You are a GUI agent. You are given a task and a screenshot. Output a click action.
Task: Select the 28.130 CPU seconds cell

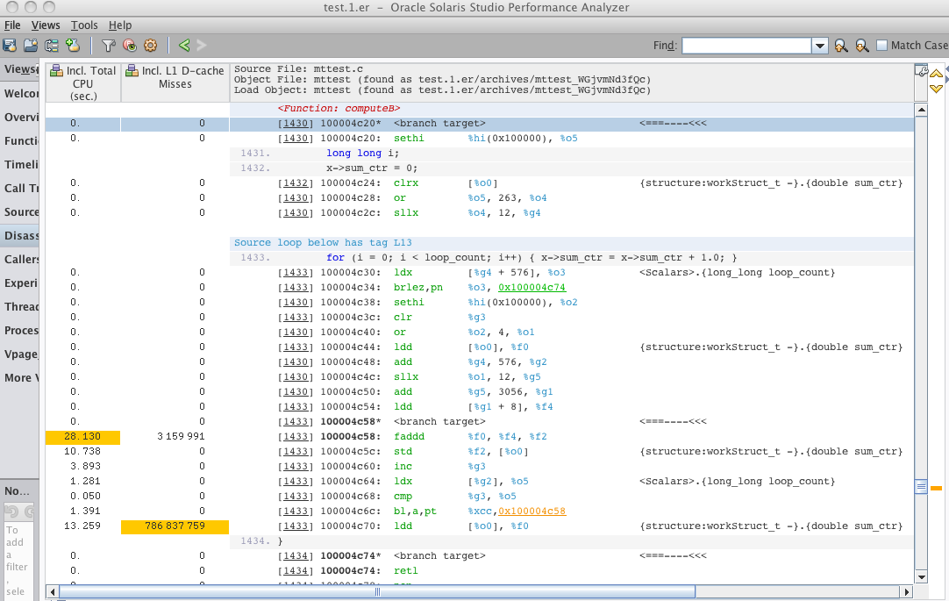[x=83, y=437]
